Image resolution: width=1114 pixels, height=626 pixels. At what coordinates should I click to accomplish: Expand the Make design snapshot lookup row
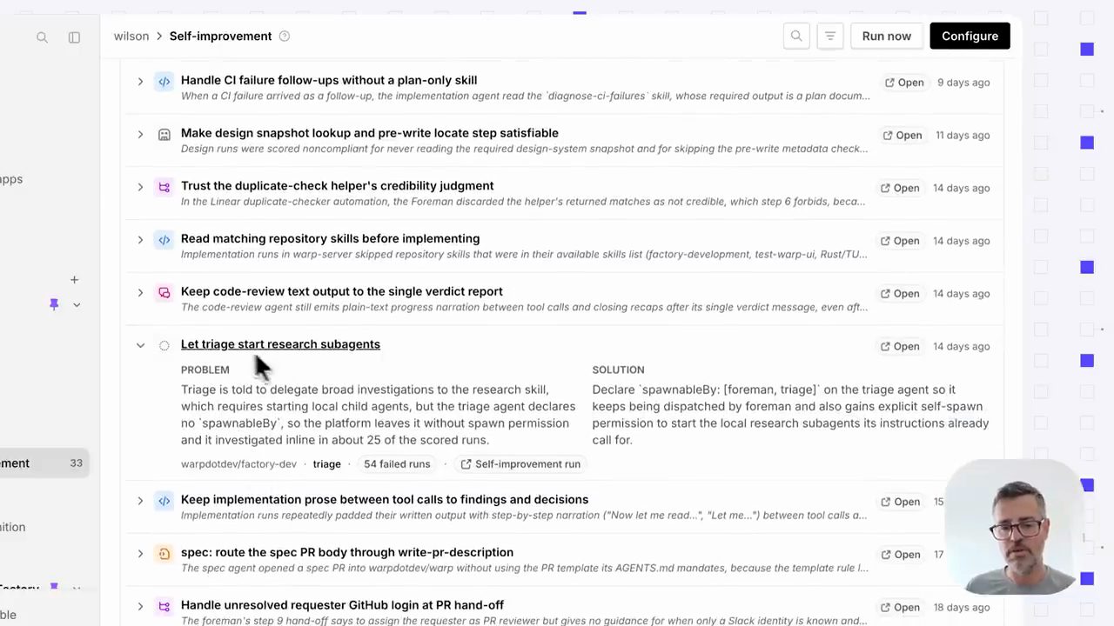click(x=140, y=135)
